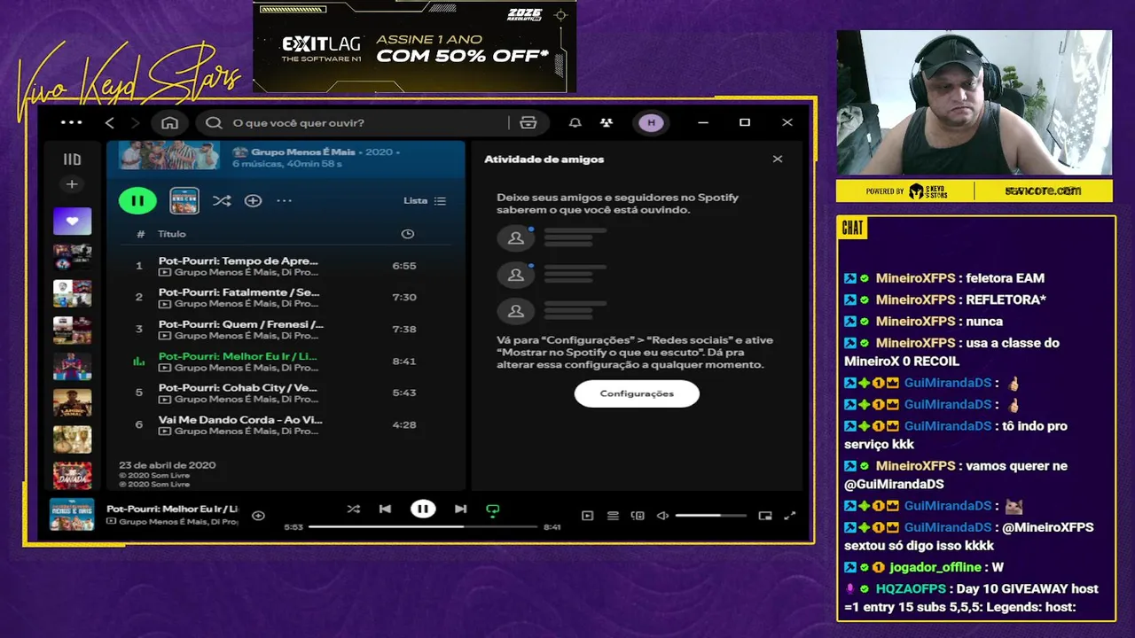This screenshot has width=1135, height=638.
Task: Add album to library with the plus circle
Action: (253, 201)
